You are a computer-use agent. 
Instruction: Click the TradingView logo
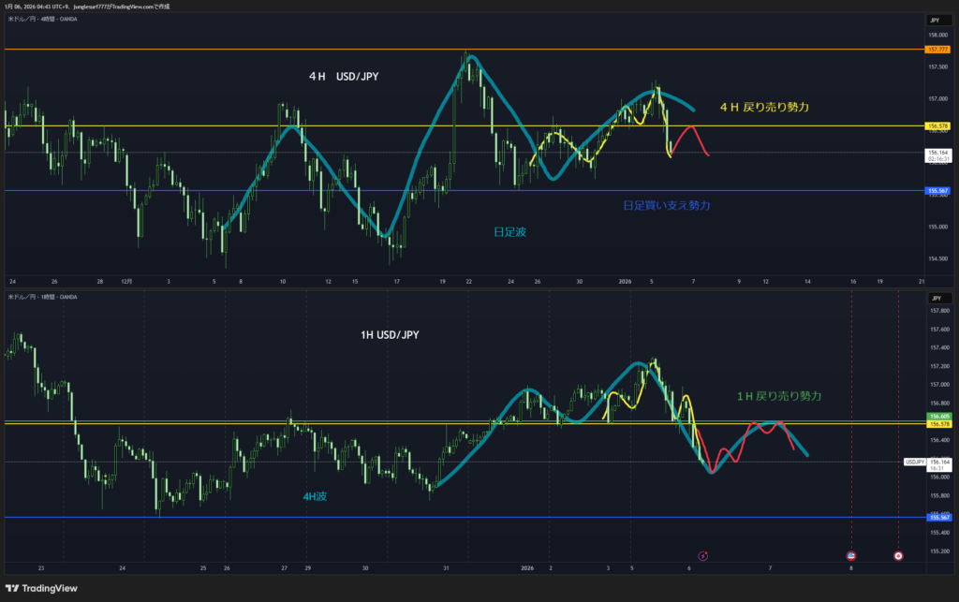[x=45, y=588]
